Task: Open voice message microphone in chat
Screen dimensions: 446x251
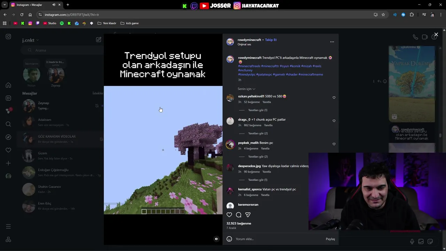Action: coord(412,242)
